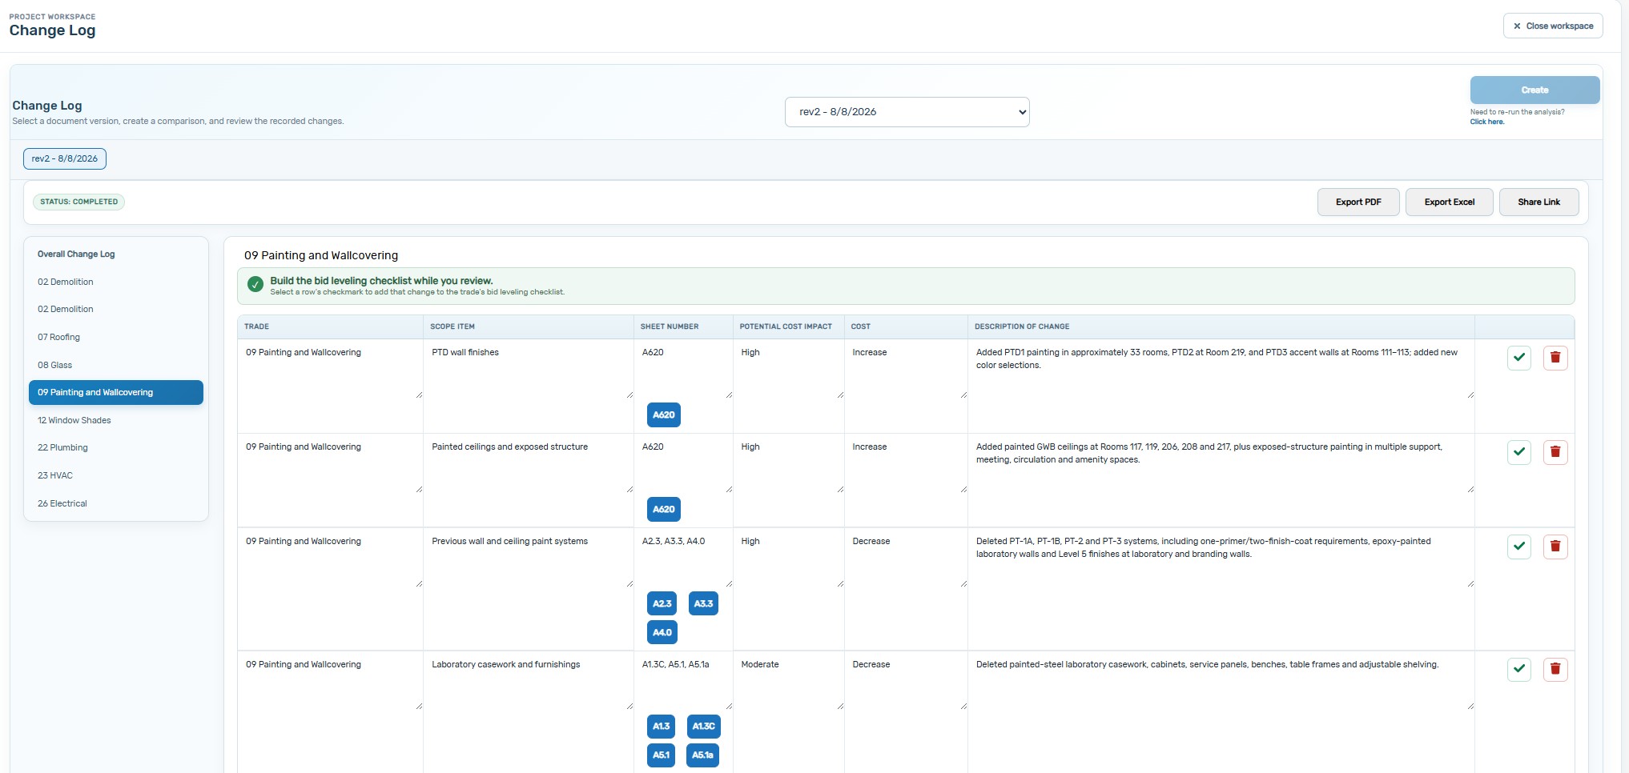Viewport: 1629px width, 773px height.
Task: Delete the PTD wall finishes row
Action: click(x=1555, y=358)
